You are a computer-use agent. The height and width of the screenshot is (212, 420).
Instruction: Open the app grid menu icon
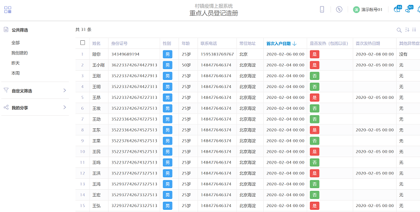pos(8,10)
